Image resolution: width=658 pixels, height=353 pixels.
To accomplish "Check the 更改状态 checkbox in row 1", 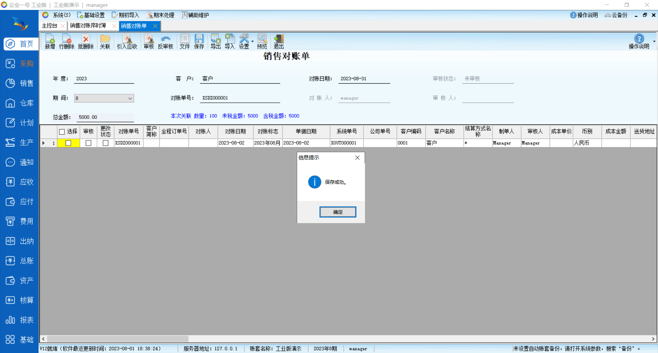I will [x=106, y=143].
